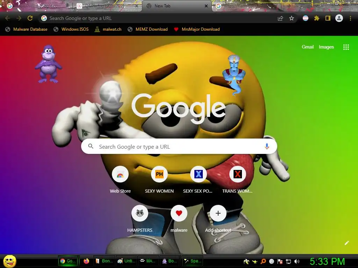Click the genie lamp tray icon
The height and width of the screenshot is (268, 358).
pyautogui.click(x=255, y=261)
